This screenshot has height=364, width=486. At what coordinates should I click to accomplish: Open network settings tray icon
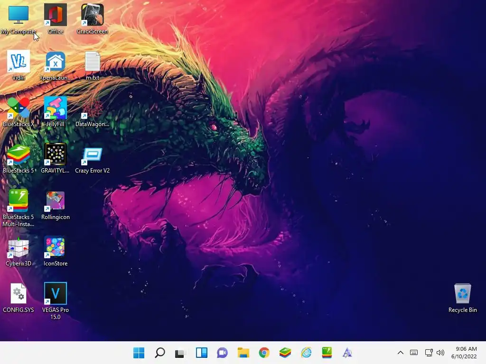click(429, 353)
